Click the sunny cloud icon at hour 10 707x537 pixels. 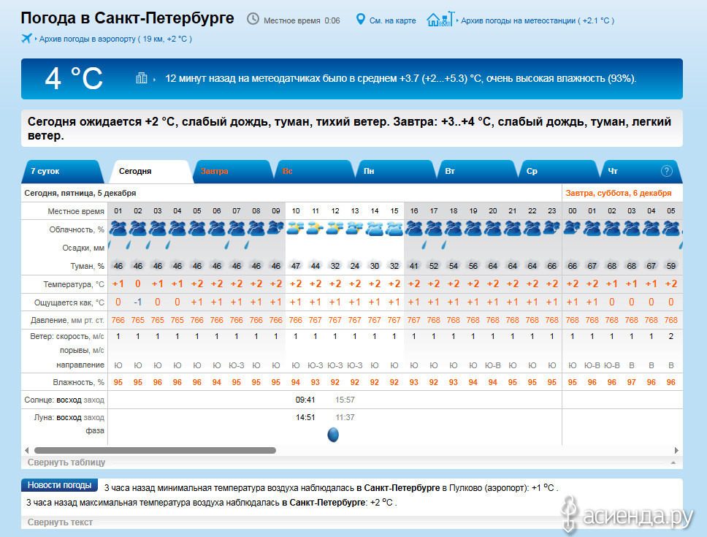[295, 228]
